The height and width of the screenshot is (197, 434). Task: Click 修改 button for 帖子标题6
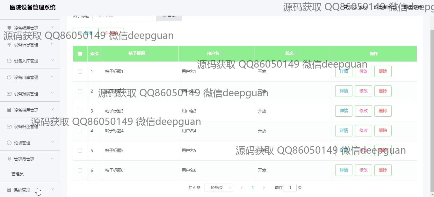pyautogui.click(x=364, y=170)
